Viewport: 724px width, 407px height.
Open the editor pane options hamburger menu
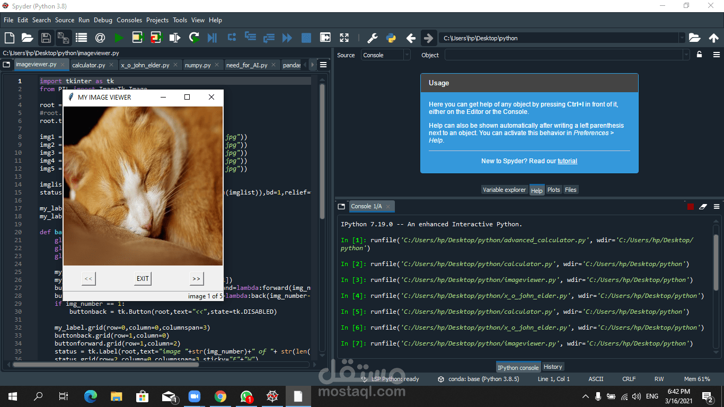[323, 65]
